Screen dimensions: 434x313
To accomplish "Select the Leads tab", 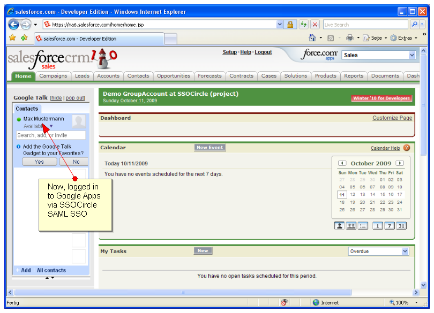I will [82, 76].
